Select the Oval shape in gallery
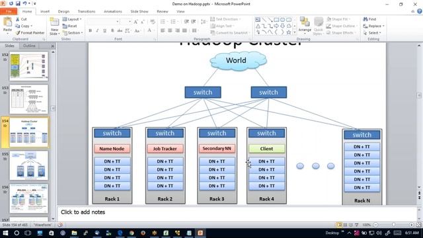The image size is (423, 238). (282, 20)
